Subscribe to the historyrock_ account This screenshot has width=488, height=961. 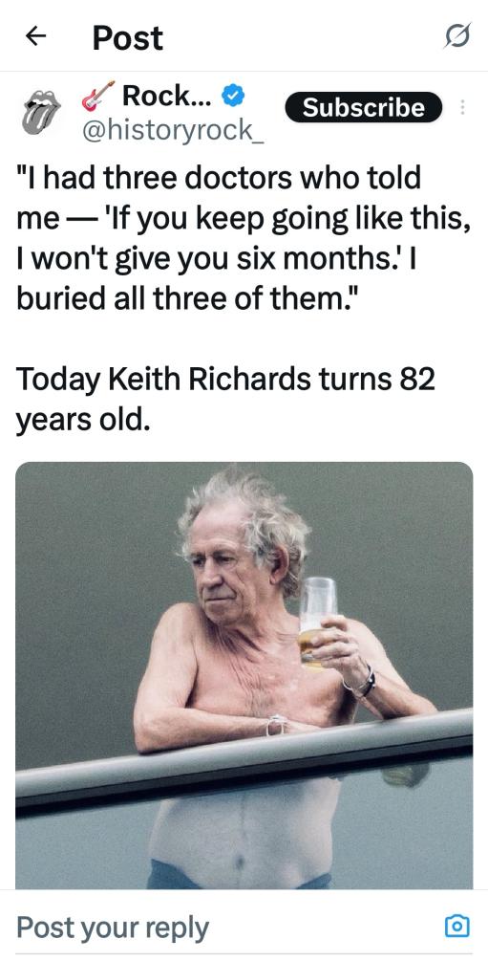pyautogui.click(x=363, y=108)
